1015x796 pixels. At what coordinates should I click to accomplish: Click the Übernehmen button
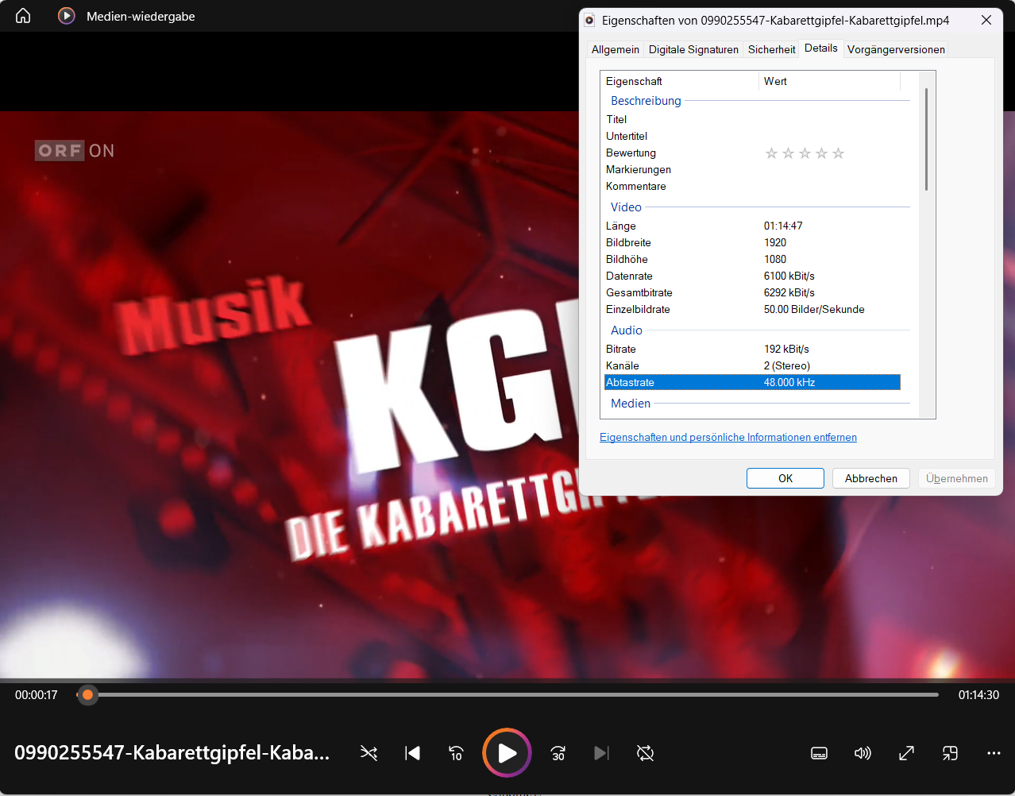[x=957, y=478]
